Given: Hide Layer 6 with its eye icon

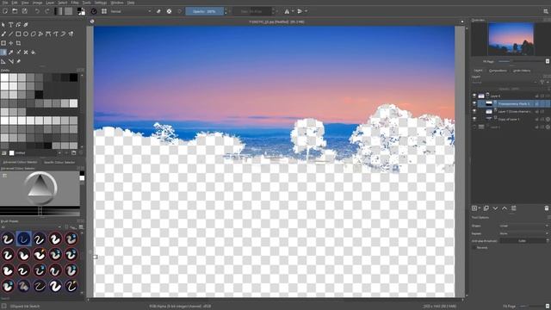Looking at the screenshot, I should pos(474,96).
